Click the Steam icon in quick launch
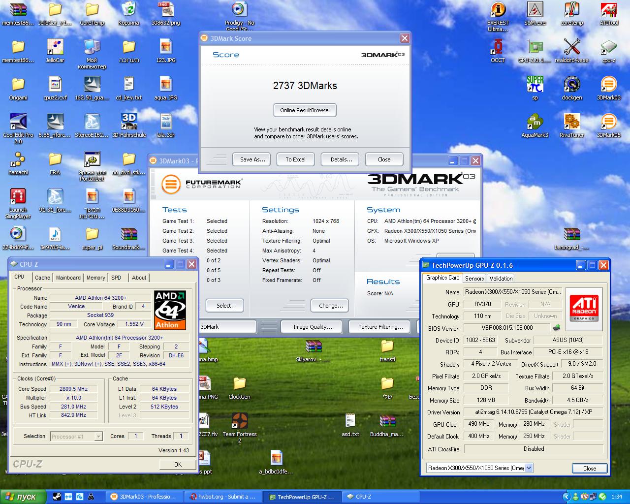 [57, 497]
